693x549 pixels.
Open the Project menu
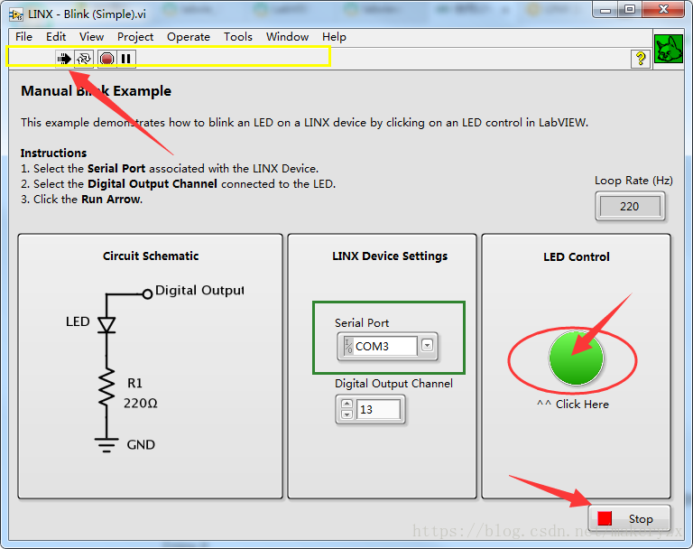pyautogui.click(x=135, y=37)
